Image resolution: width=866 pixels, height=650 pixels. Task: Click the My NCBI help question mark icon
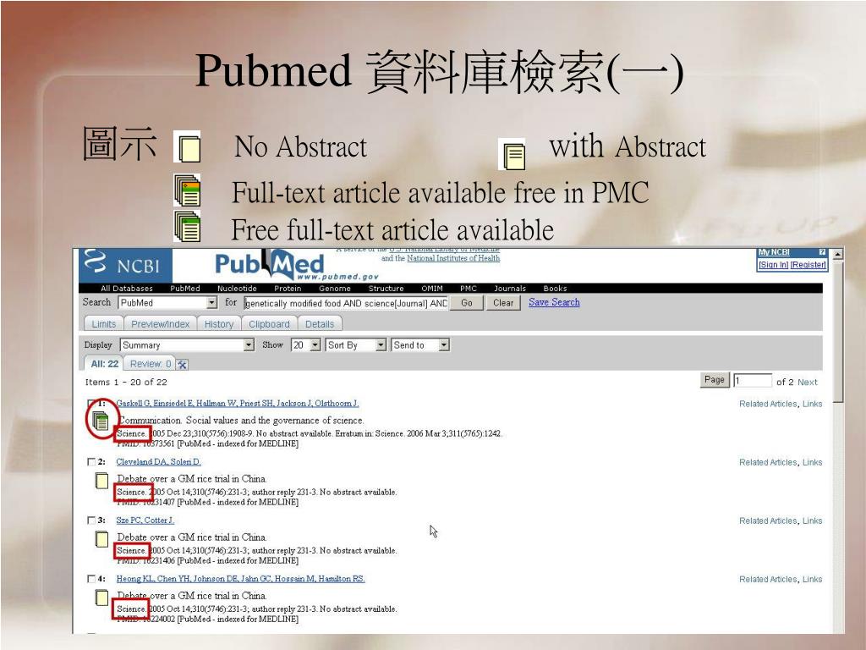(x=822, y=252)
